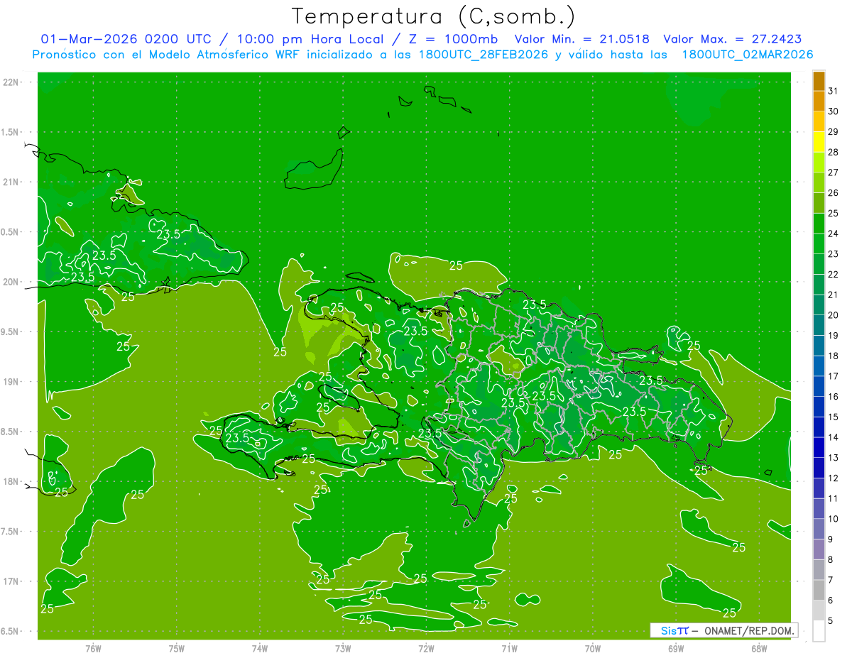Screen dimensions: 852x658
Task: Click the "ONAMET/REP.DOM." credit label
Action: [748, 630]
